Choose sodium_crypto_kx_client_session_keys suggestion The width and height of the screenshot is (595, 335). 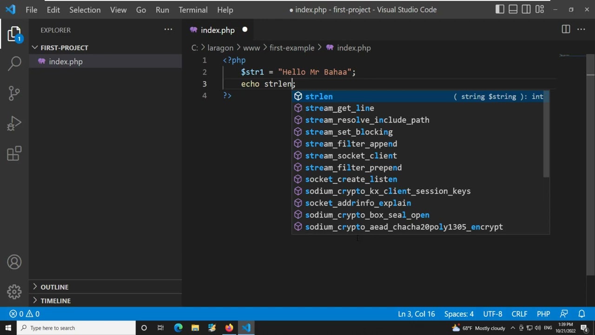click(x=417, y=191)
